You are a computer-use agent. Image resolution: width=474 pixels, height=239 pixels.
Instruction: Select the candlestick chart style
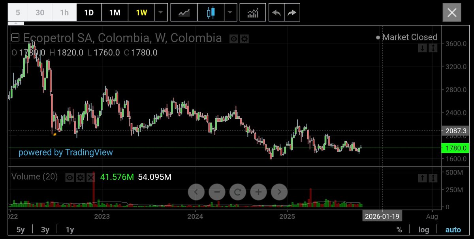pos(211,12)
